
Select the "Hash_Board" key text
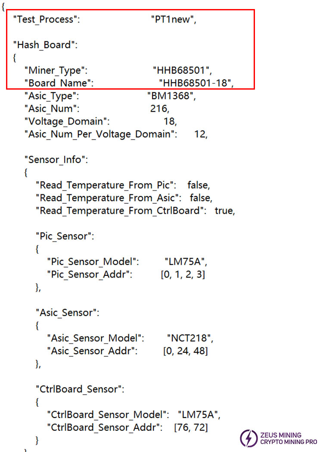45,45
